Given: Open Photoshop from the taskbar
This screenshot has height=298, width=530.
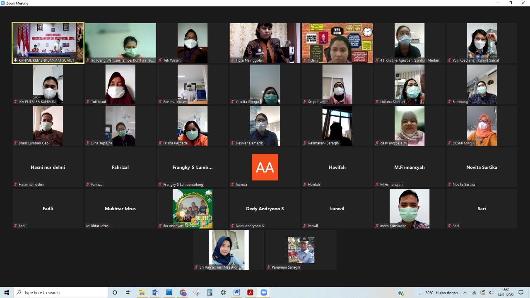Looking at the screenshot, I should coord(169,293).
